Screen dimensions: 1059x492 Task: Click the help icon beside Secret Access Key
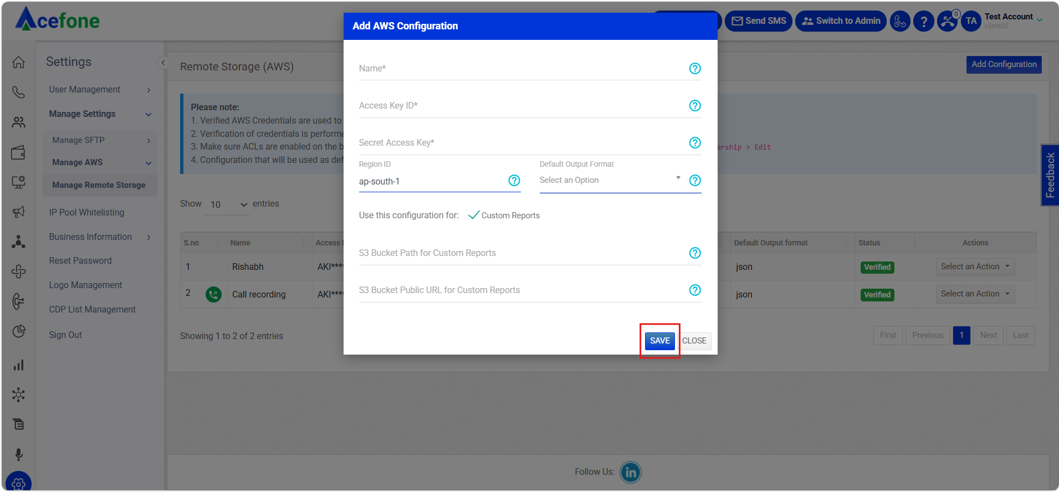(x=695, y=142)
